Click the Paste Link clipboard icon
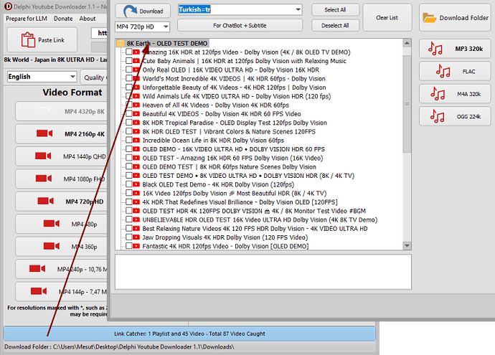Viewport: 495px width, 355px height. [x=28, y=39]
